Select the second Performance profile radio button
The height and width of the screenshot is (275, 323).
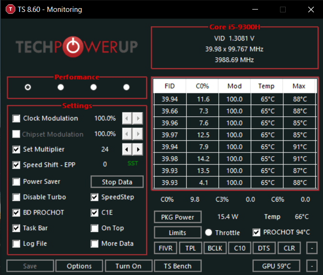[x=61, y=87]
